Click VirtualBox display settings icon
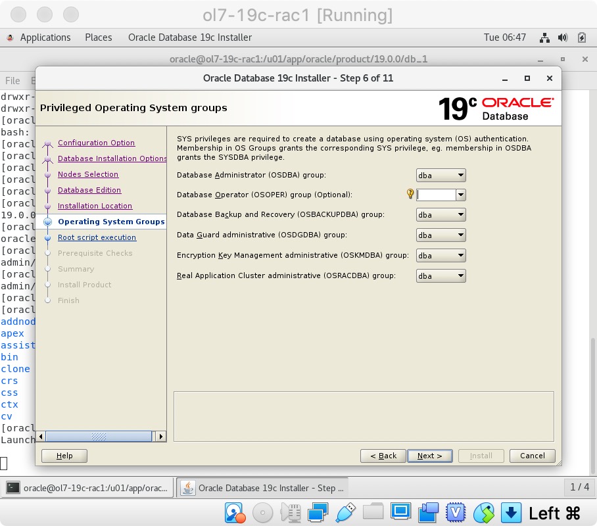Screen dimensions: 597x526 coord(400,511)
